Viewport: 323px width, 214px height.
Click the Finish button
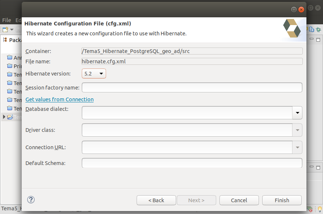282,200
